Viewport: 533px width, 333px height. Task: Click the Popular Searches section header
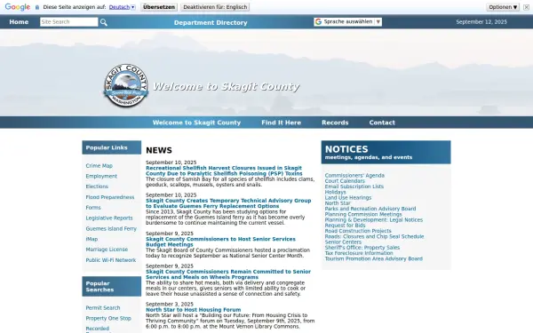(x=112, y=287)
